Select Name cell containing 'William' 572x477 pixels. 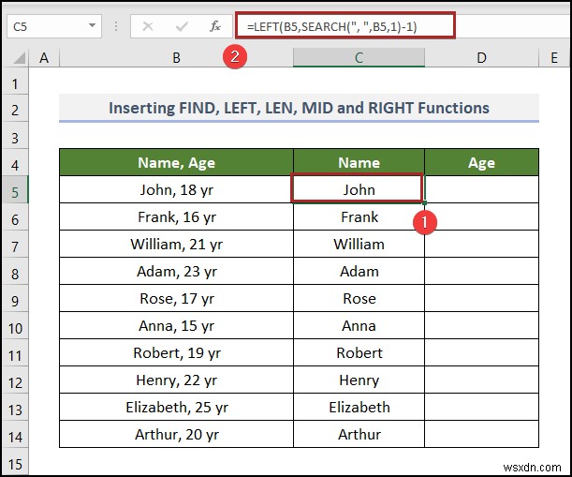tap(359, 244)
